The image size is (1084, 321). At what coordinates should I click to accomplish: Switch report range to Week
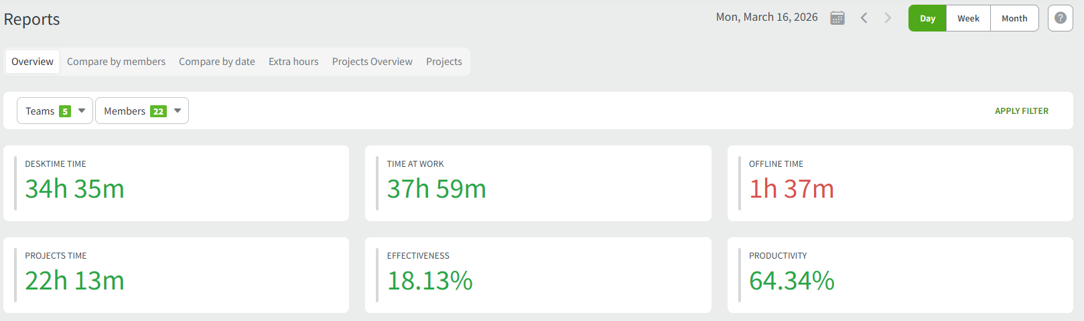[968, 18]
